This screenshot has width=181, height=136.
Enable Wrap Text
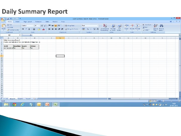[x=70, y=25]
